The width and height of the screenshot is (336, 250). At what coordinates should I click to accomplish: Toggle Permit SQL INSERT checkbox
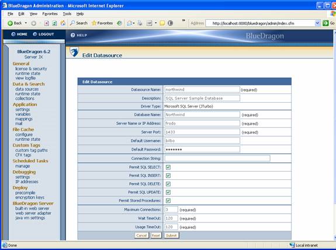click(168, 176)
